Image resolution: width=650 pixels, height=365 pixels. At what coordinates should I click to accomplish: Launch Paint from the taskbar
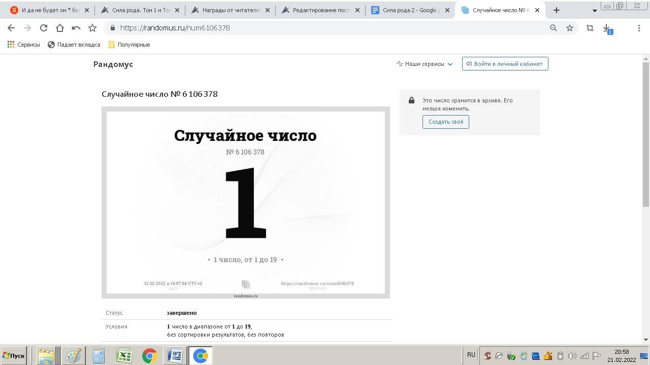click(x=73, y=356)
